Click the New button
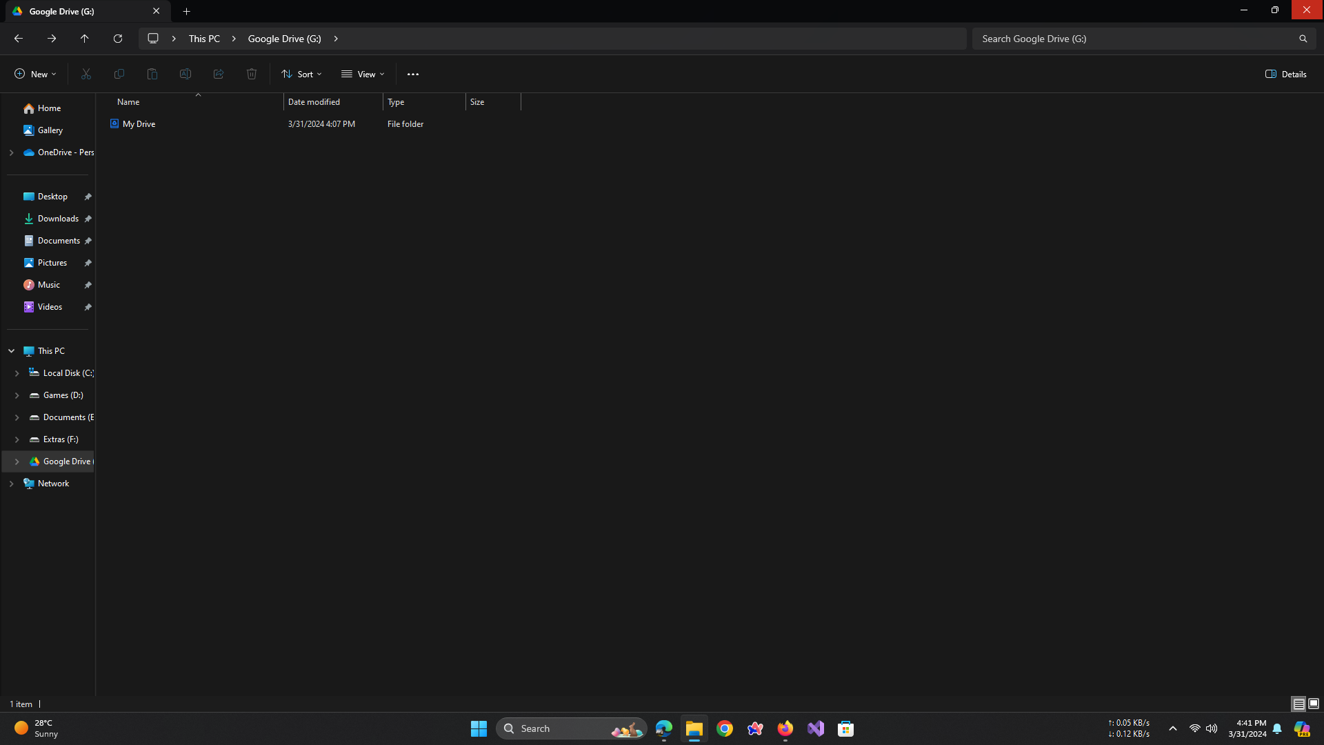1324x745 pixels. [35, 74]
